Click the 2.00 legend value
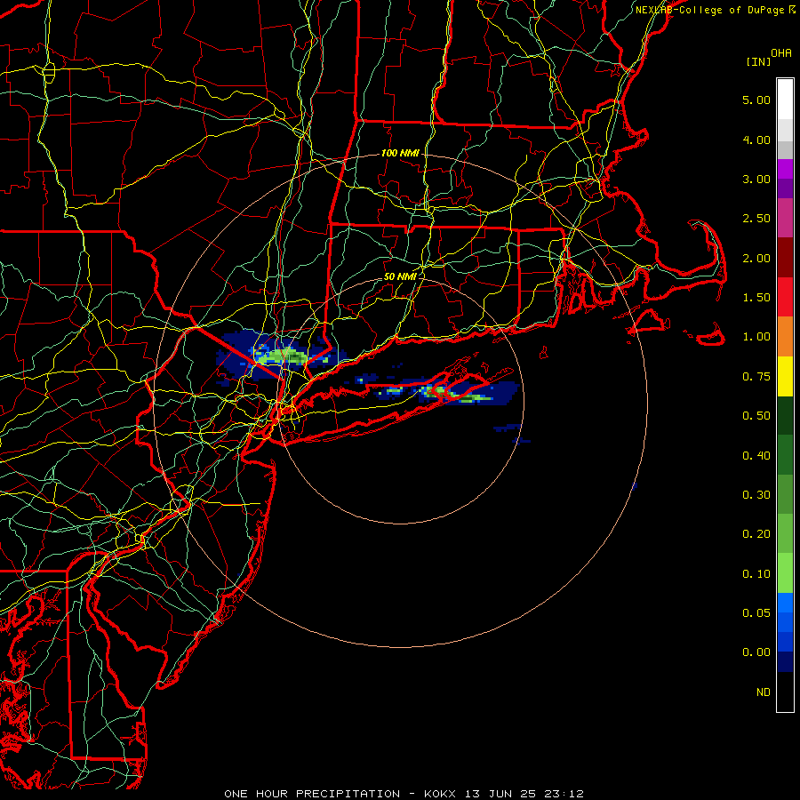The height and width of the screenshot is (800, 800). pos(756,258)
